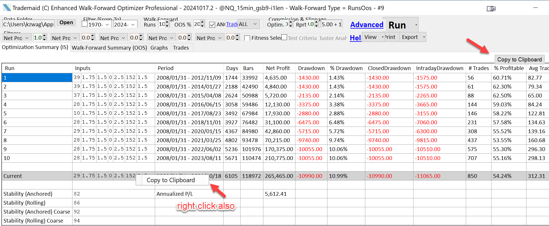Enable the Test Criteria checkbox
Screen dimensions: 549x226
tap(284, 37)
